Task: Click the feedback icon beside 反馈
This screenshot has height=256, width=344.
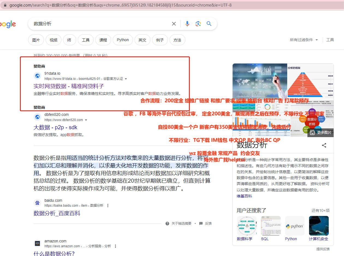Action: point(201,224)
